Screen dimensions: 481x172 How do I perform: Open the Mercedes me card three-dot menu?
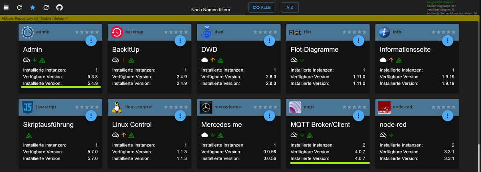coord(270,116)
